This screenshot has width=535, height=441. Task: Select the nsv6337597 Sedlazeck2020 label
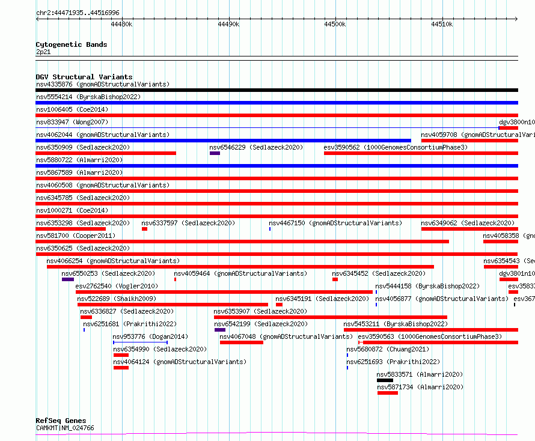tap(188, 223)
